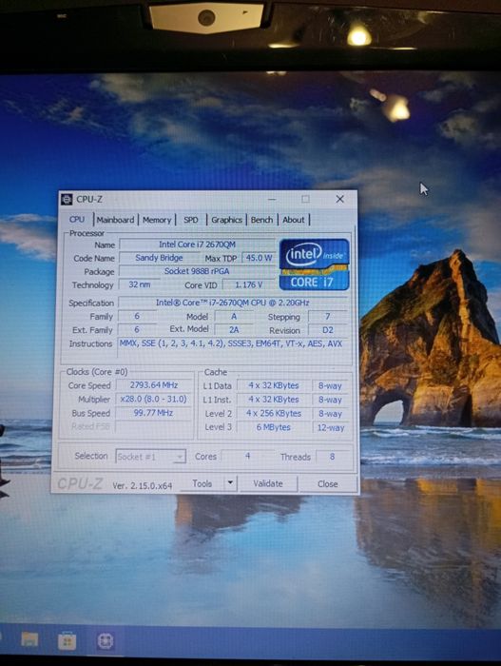Viewport: 501px width, 666px height.
Task: Open the SPD tab
Action: tap(191, 220)
